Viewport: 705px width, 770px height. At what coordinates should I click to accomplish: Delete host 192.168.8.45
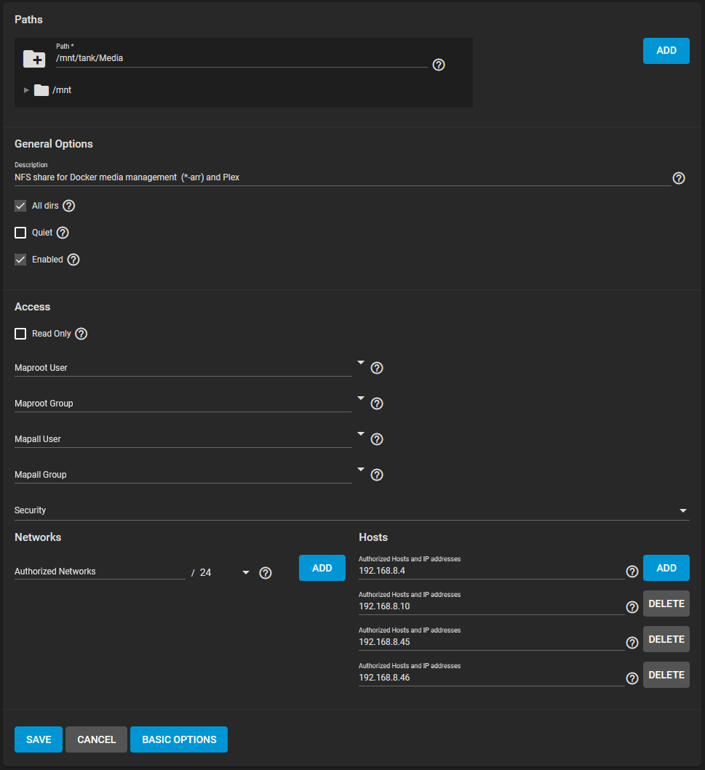[x=666, y=639]
